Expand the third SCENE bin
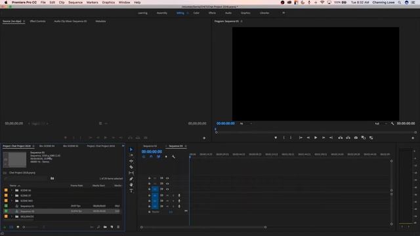420x236 pixels. tap(12, 201)
